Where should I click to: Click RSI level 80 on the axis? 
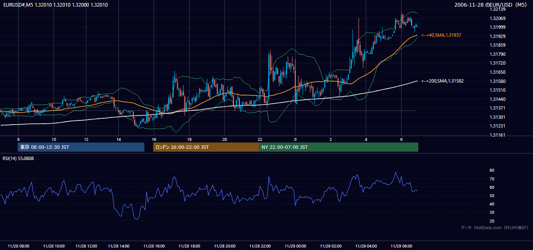click(x=492, y=170)
